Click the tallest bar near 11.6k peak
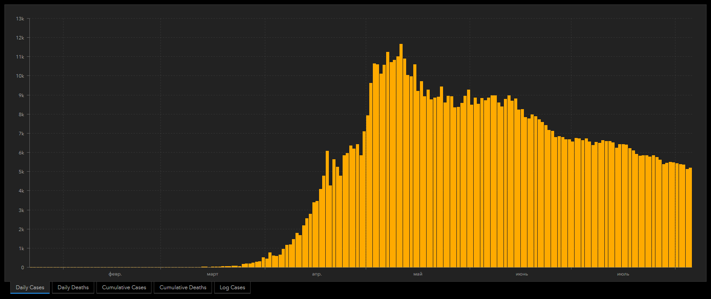711x299 pixels. click(401, 156)
